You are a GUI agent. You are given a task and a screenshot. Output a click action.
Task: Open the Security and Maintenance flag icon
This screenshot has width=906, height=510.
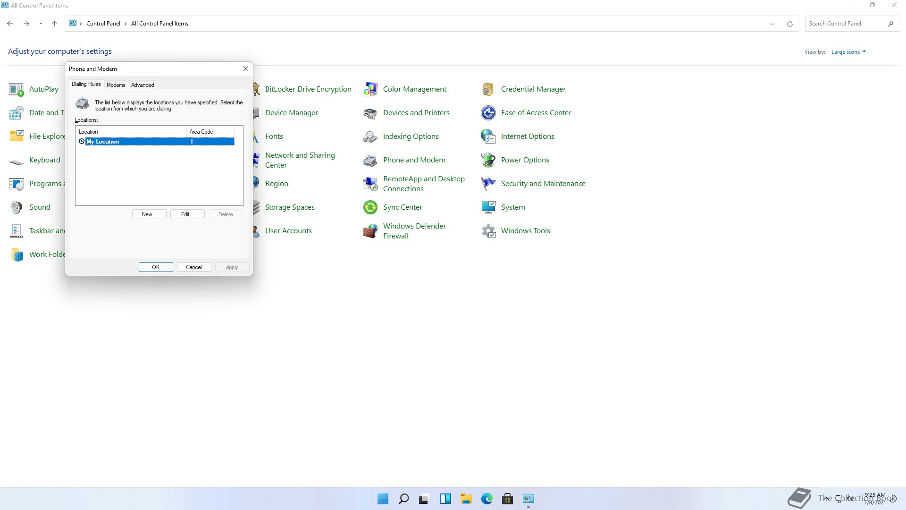point(488,184)
